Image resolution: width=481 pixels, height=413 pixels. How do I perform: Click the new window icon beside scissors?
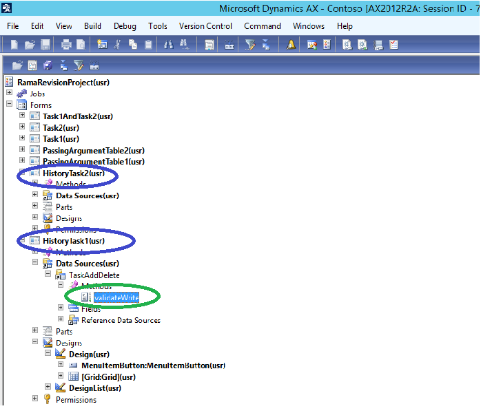click(102, 45)
